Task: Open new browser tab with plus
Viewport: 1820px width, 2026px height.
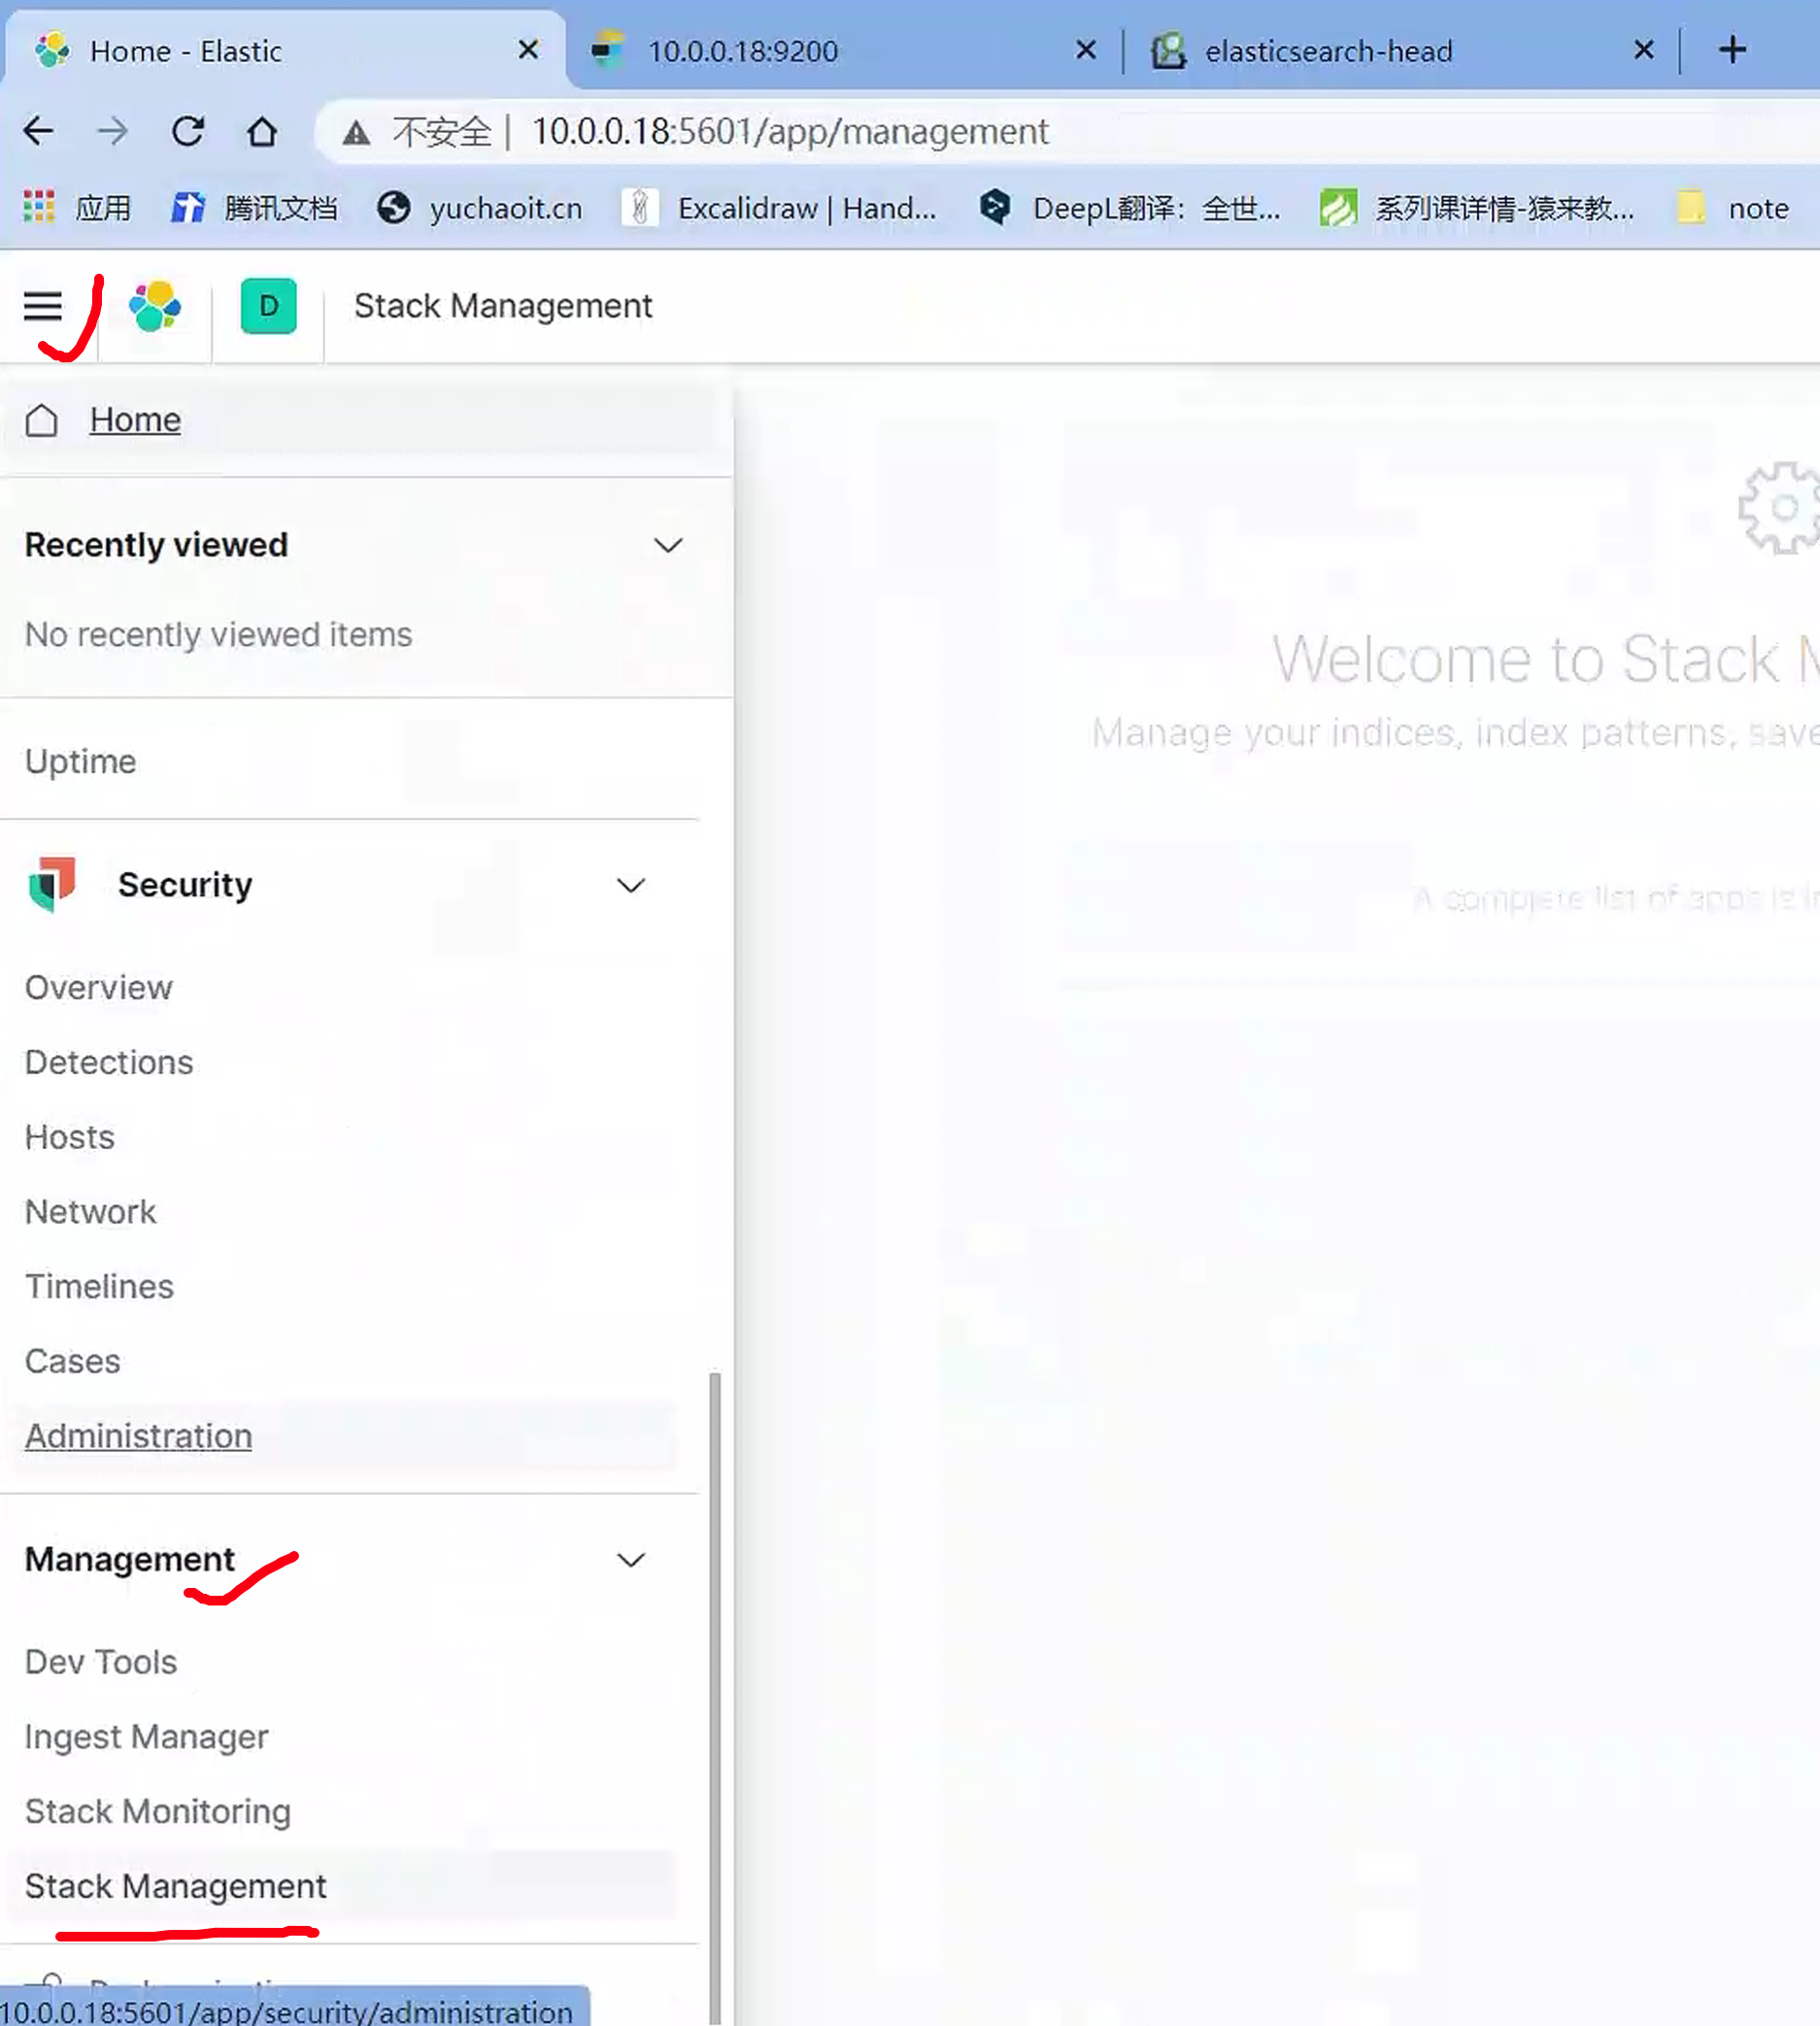Action: (x=1732, y=50)
